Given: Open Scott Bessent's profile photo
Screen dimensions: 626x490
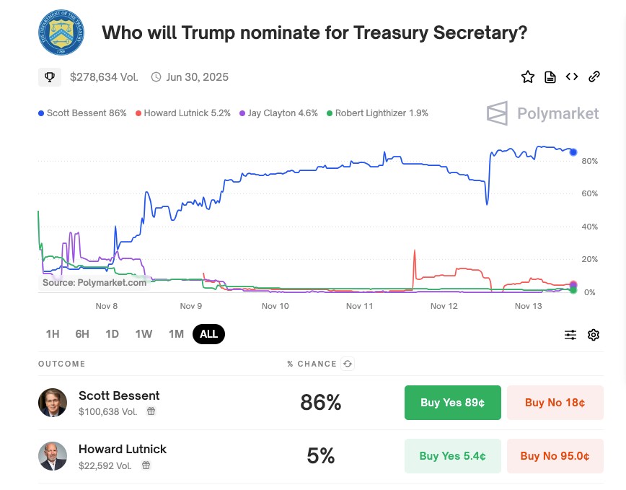Looking at the screenshot, I should pyautogui.click(x=53, y=403).
